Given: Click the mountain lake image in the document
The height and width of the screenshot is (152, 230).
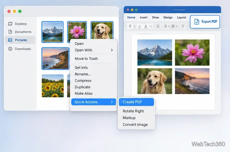Looking at the screenshot, I should (155, 52).
